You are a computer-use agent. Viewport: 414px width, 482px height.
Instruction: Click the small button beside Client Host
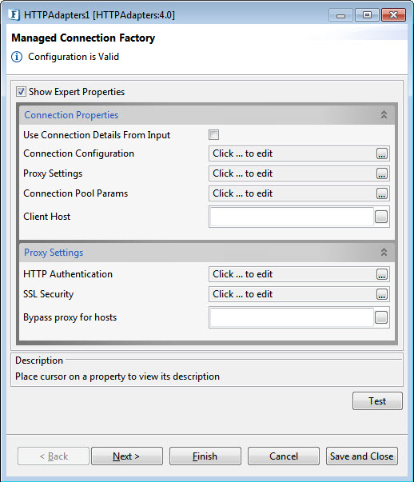tap(381, 217)
